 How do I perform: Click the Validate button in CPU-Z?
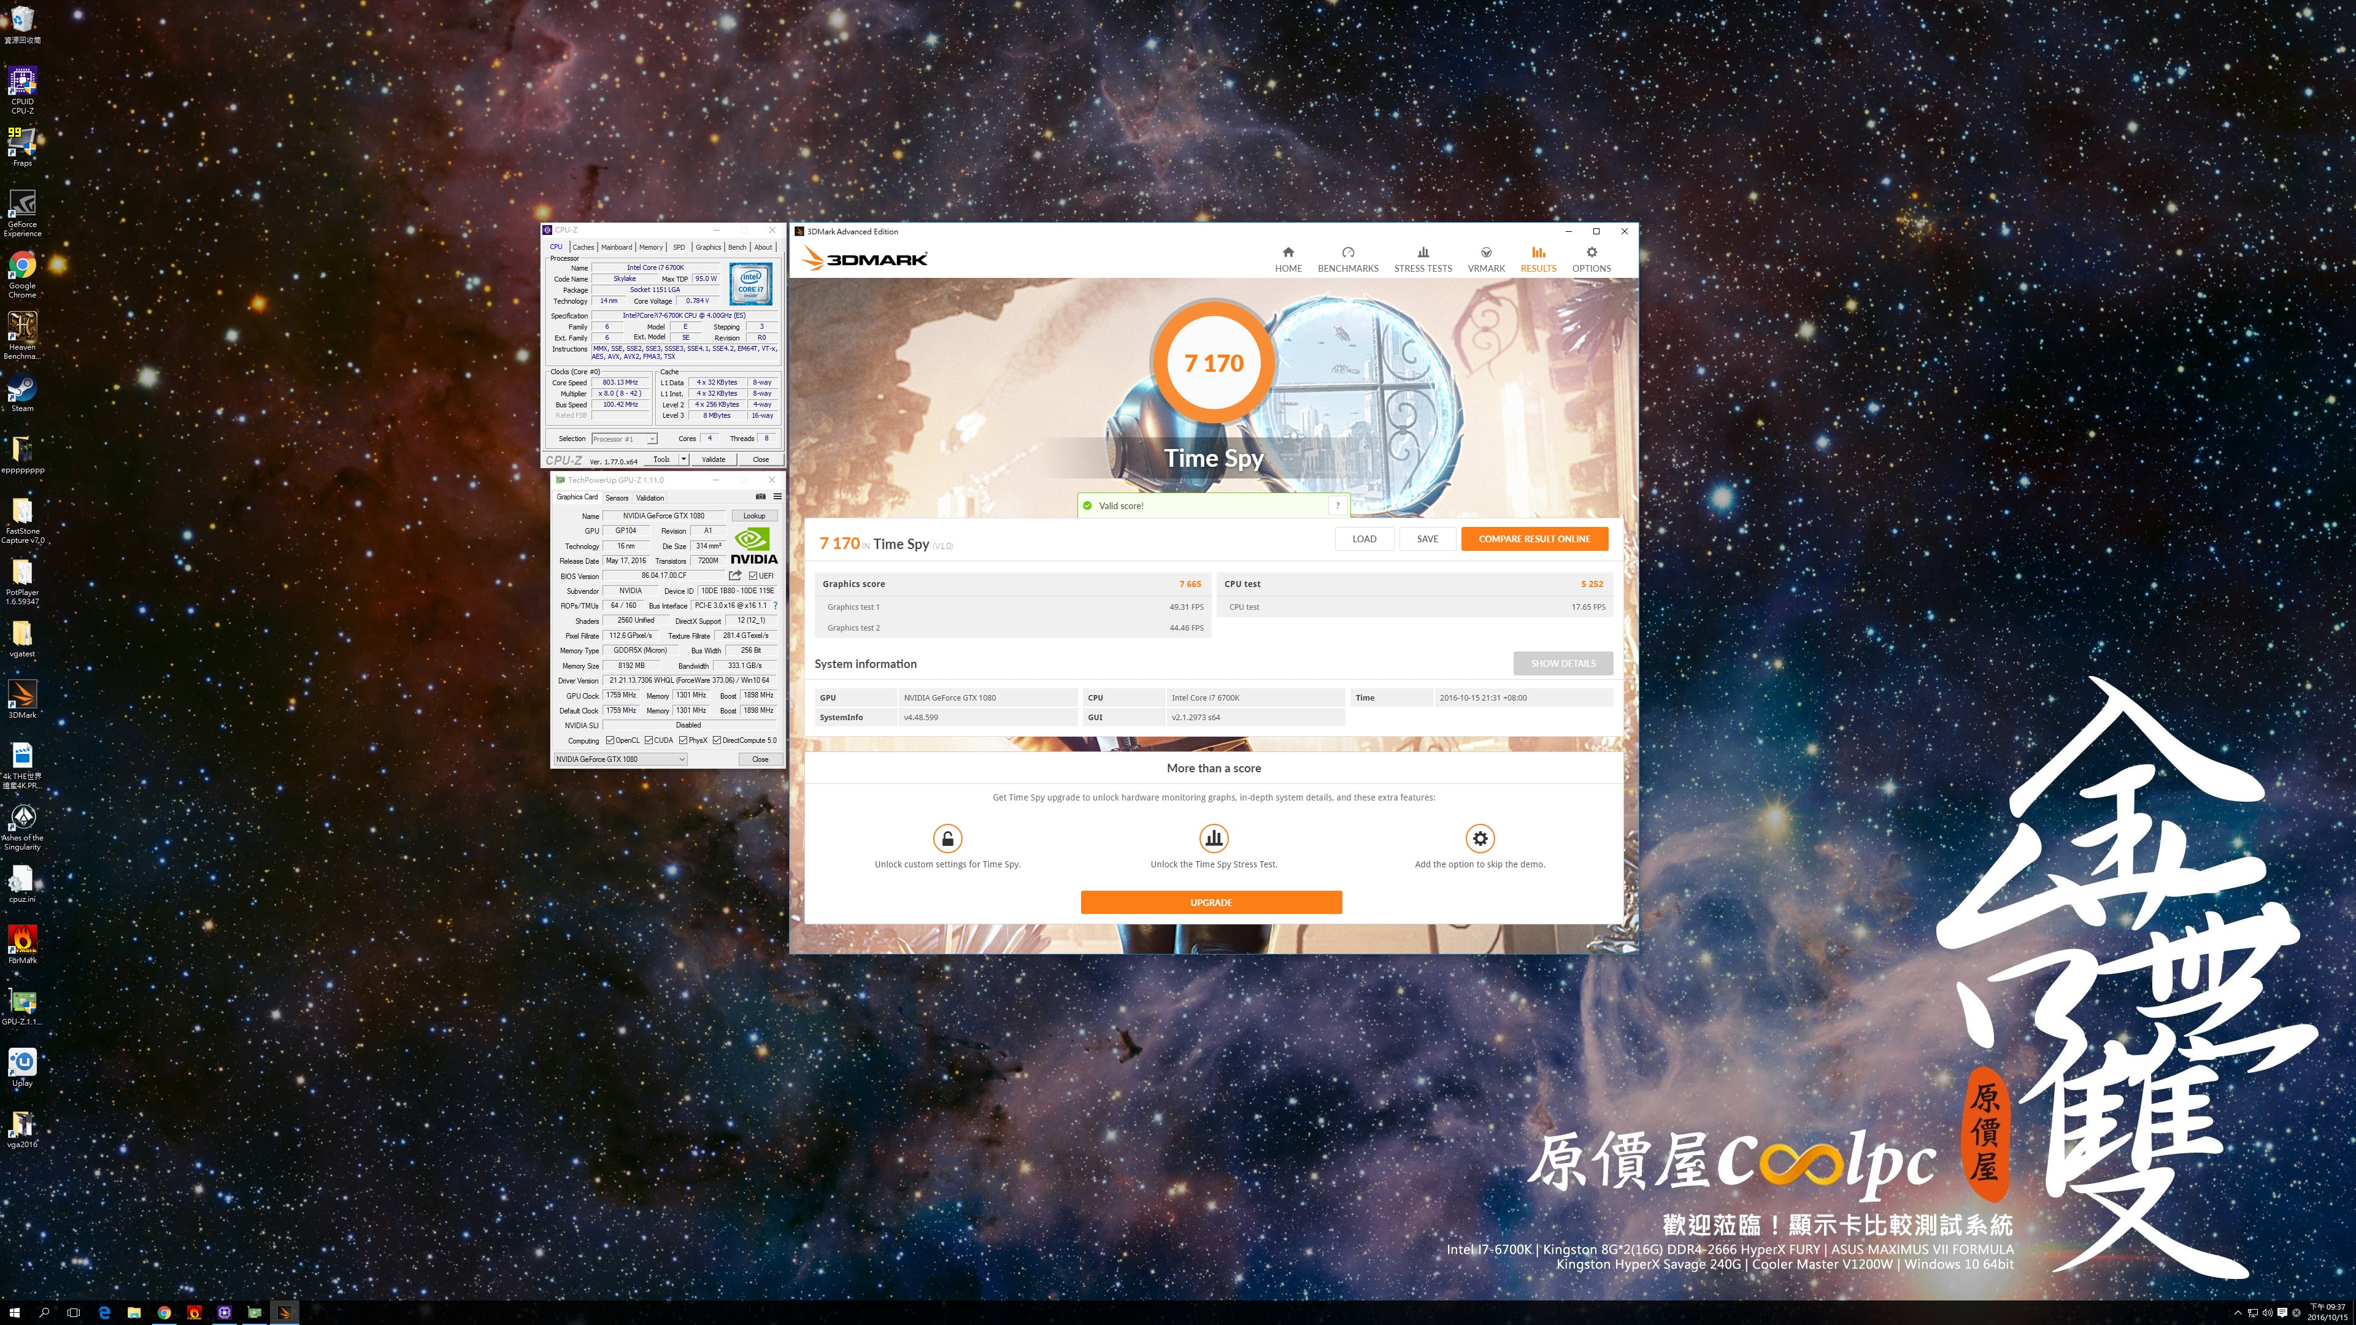(714, 459)
